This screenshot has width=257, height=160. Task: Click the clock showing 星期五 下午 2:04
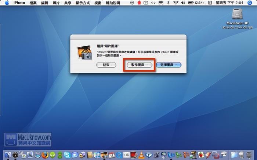point(229,3)
